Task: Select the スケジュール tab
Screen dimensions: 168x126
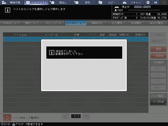Action: click(x=54, y=23)
